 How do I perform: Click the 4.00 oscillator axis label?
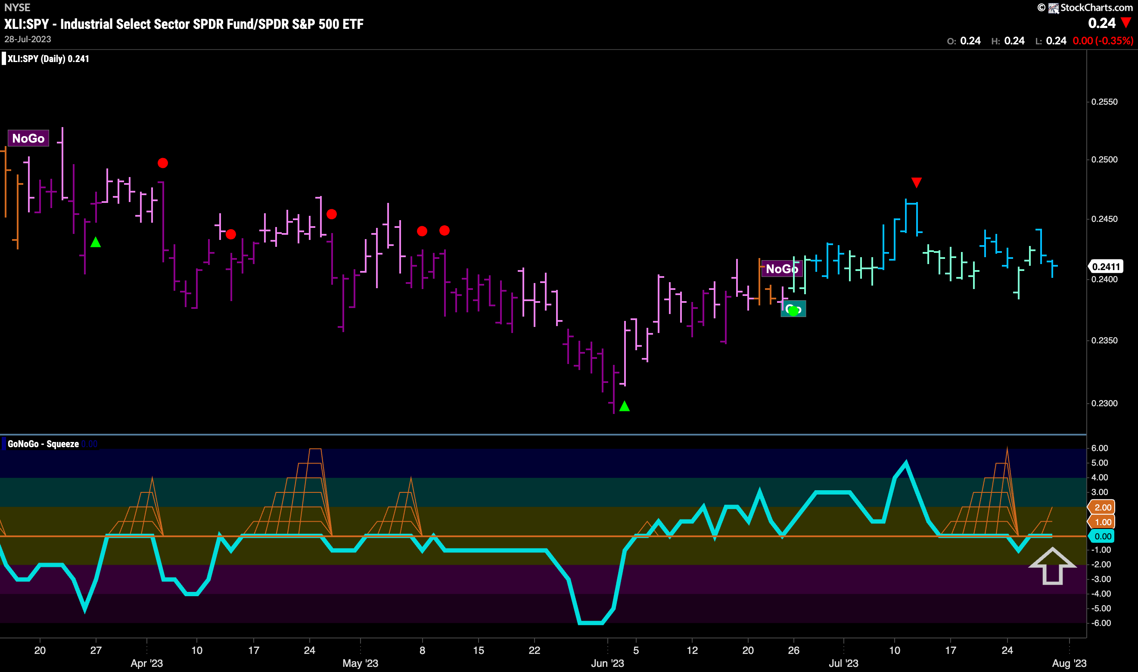tap(1100, 477)
